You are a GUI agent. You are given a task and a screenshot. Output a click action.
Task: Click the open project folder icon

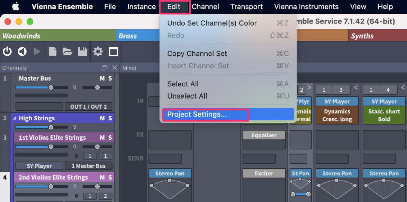click(67, 52)
